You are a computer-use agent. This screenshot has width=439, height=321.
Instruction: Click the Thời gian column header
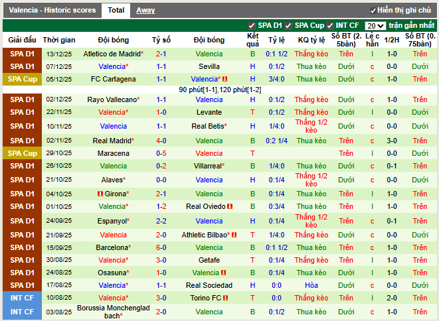pos(59,40)
